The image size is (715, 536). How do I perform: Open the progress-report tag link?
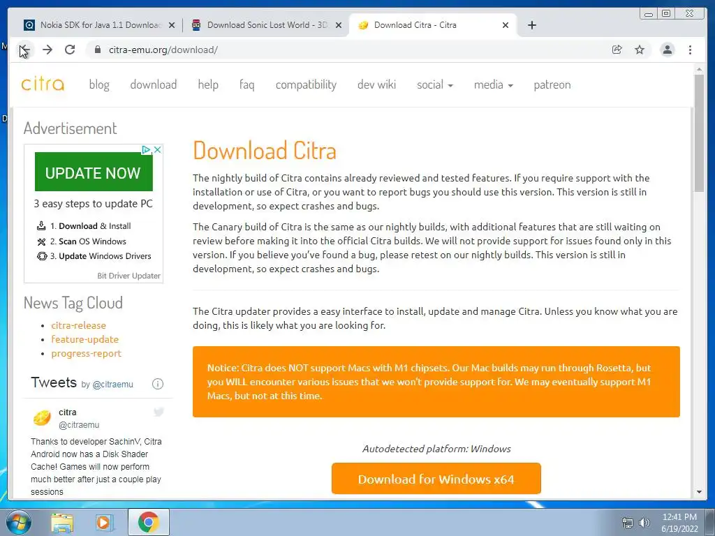click(86, 354)
